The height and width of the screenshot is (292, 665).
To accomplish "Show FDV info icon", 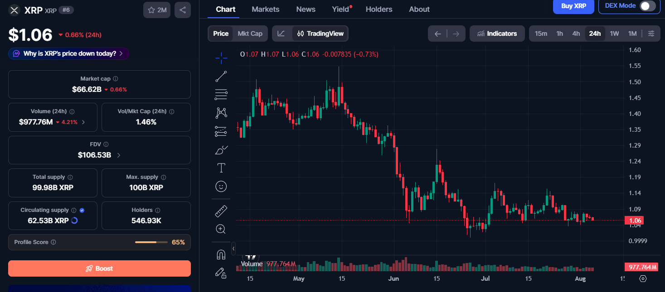I will pos(106,144).
